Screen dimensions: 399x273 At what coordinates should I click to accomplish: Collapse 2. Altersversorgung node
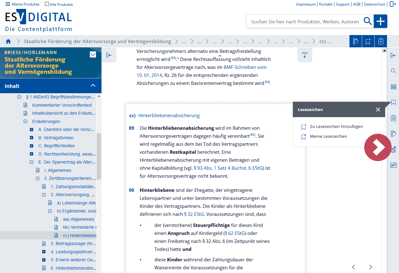tap(44, 195)
